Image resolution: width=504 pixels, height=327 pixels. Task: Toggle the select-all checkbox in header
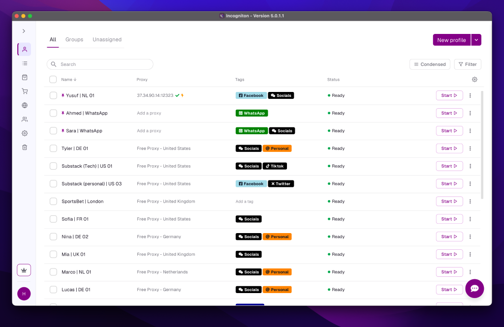(53, 79)
